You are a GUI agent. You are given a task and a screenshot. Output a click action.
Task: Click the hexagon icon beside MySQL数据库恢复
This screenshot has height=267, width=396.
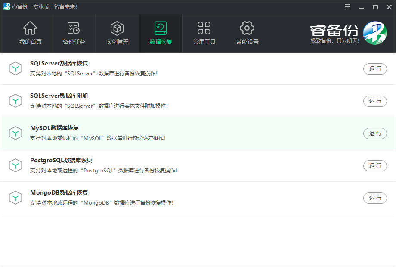point(15,133)
